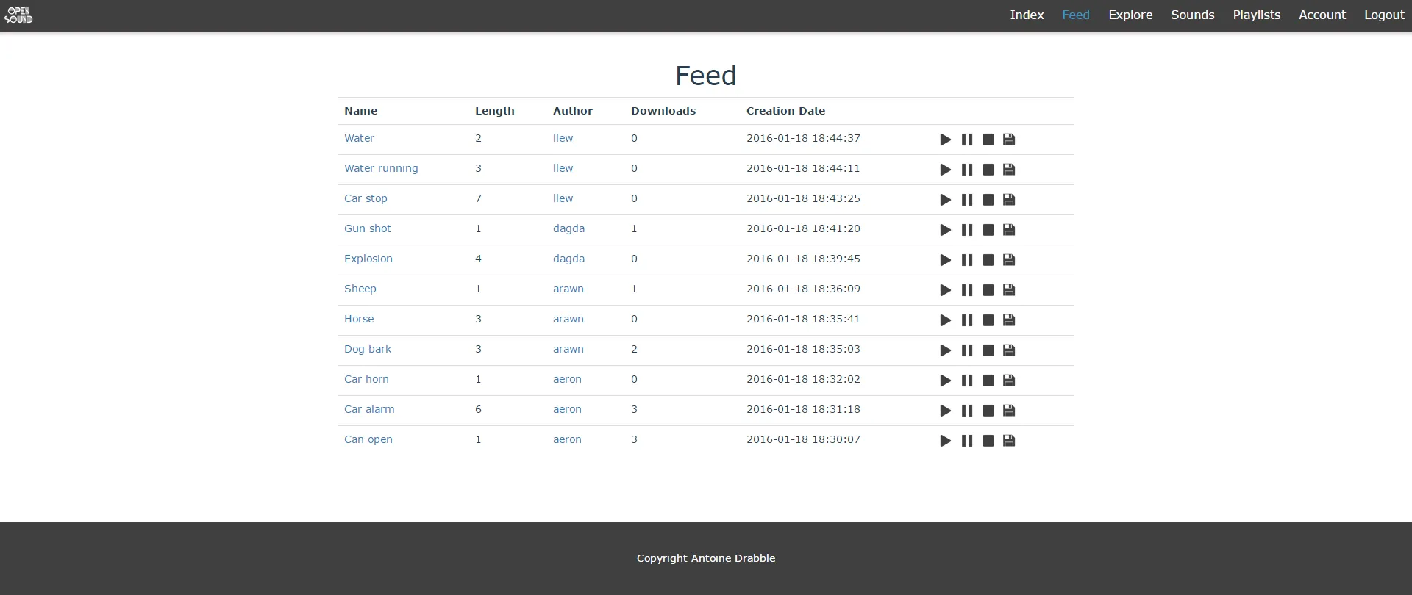Image resolution: width=1412 pixels, height=595 pixels.
Task: Play the Water running sound
Action: [x=946, y=170]
